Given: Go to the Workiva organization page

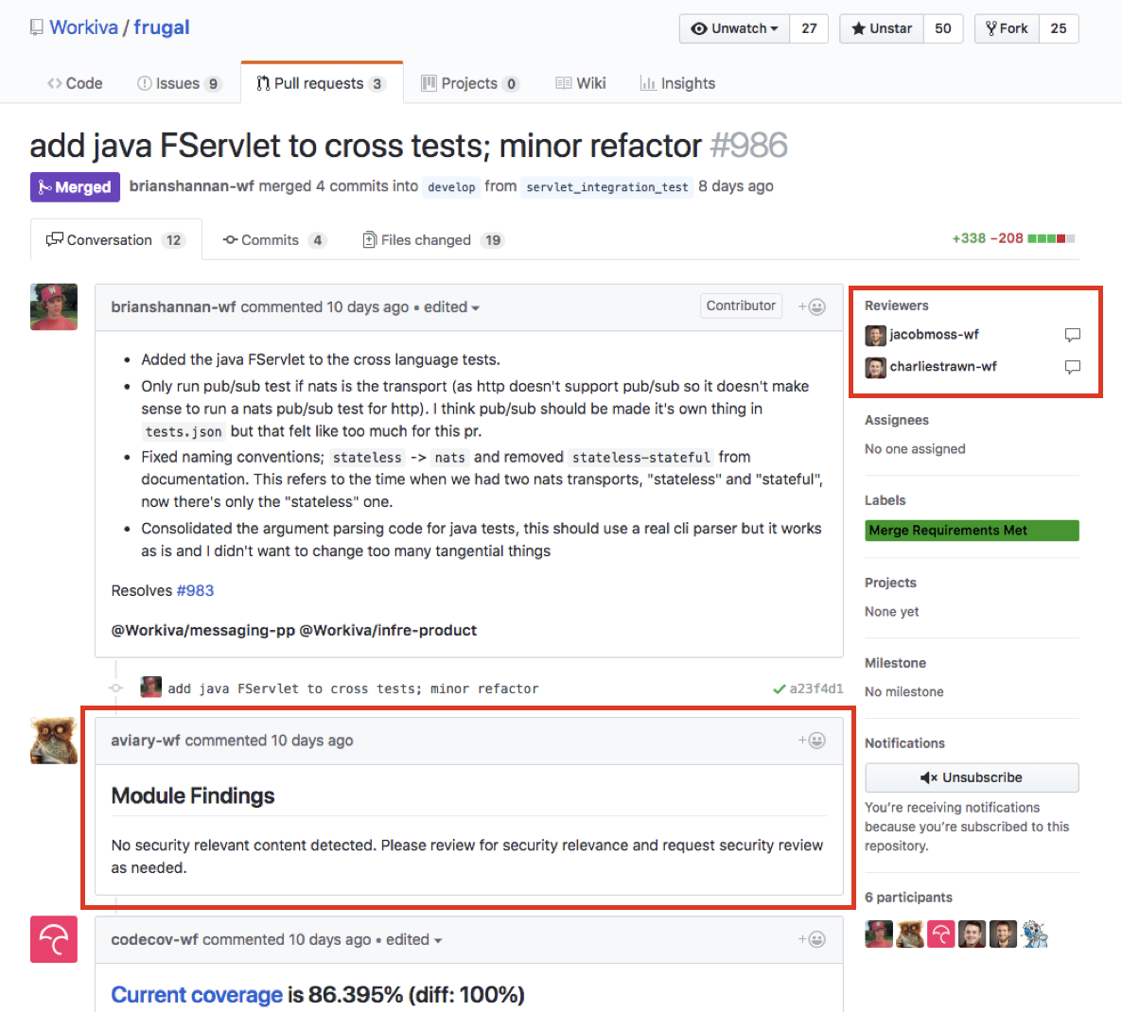Looking at the screenshot, I should pyautogui.click(x=83, y=27).
